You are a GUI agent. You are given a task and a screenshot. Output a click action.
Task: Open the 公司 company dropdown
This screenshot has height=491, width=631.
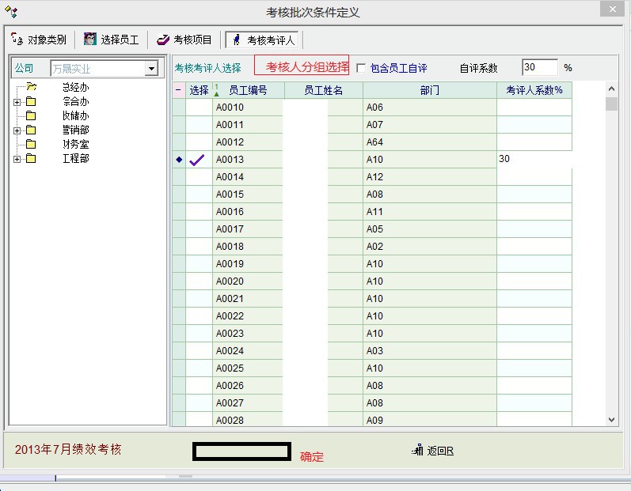[x=151, y=69]
